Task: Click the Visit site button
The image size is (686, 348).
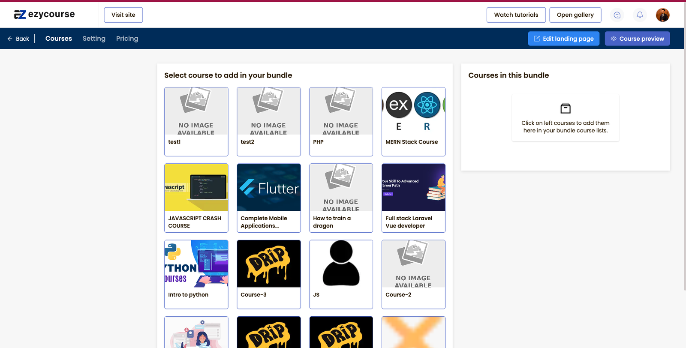Action: (123, 15)
